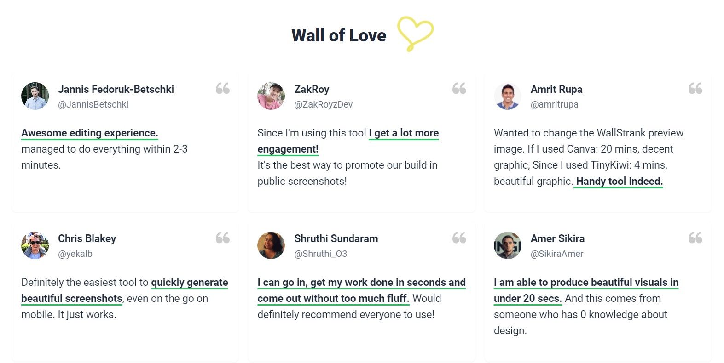This screenshot has width=724, height=363.
Task: Open ZakRoy's profile avatar photo
Action: (271, 96)
